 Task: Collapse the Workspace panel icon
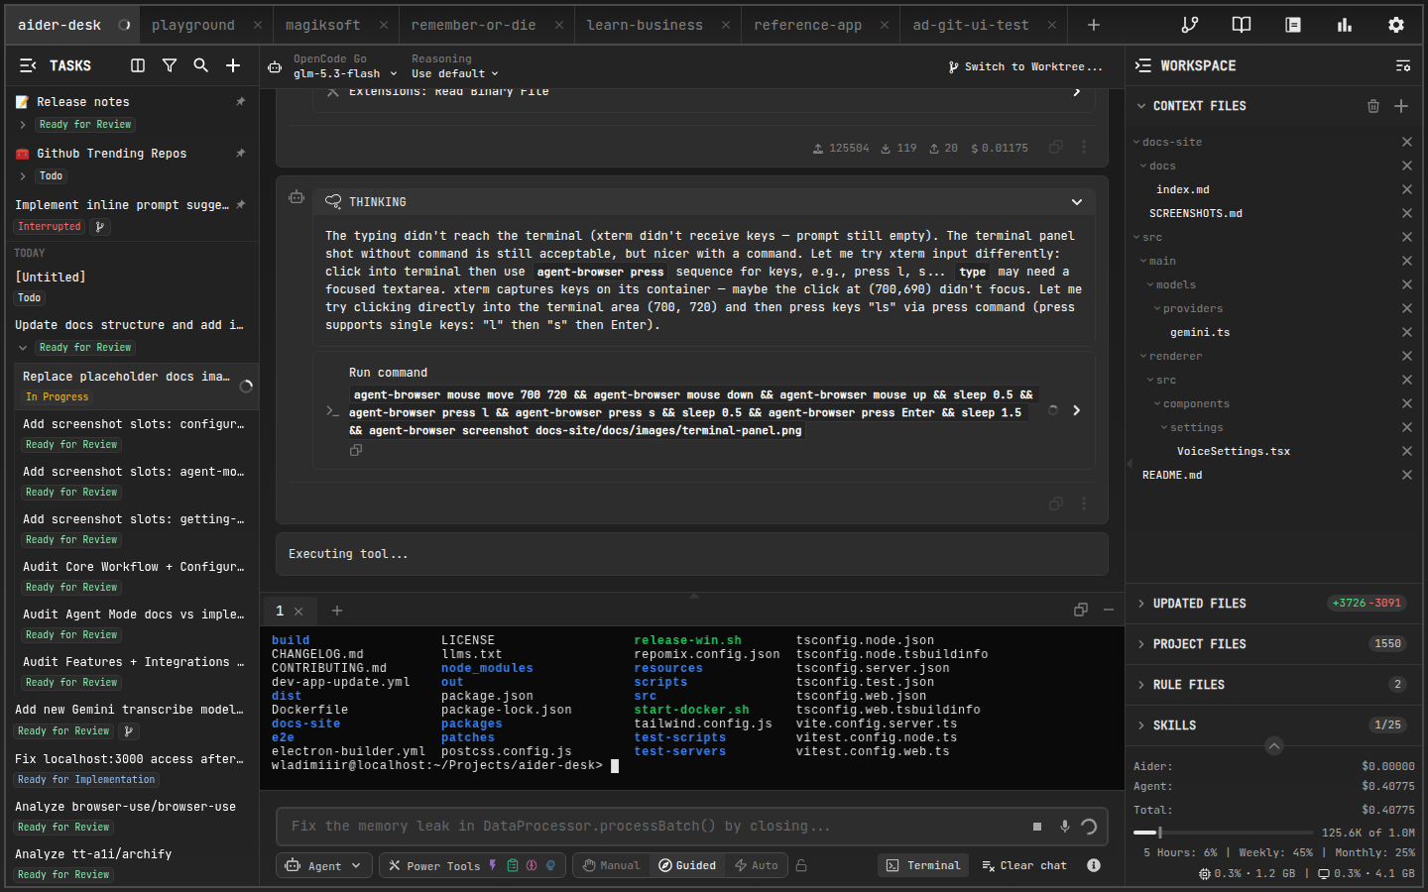(1143, 65)
